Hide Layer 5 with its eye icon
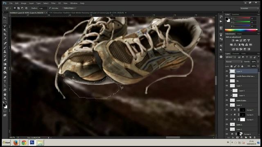Screen dimensions: 262x147 (227, 91)
